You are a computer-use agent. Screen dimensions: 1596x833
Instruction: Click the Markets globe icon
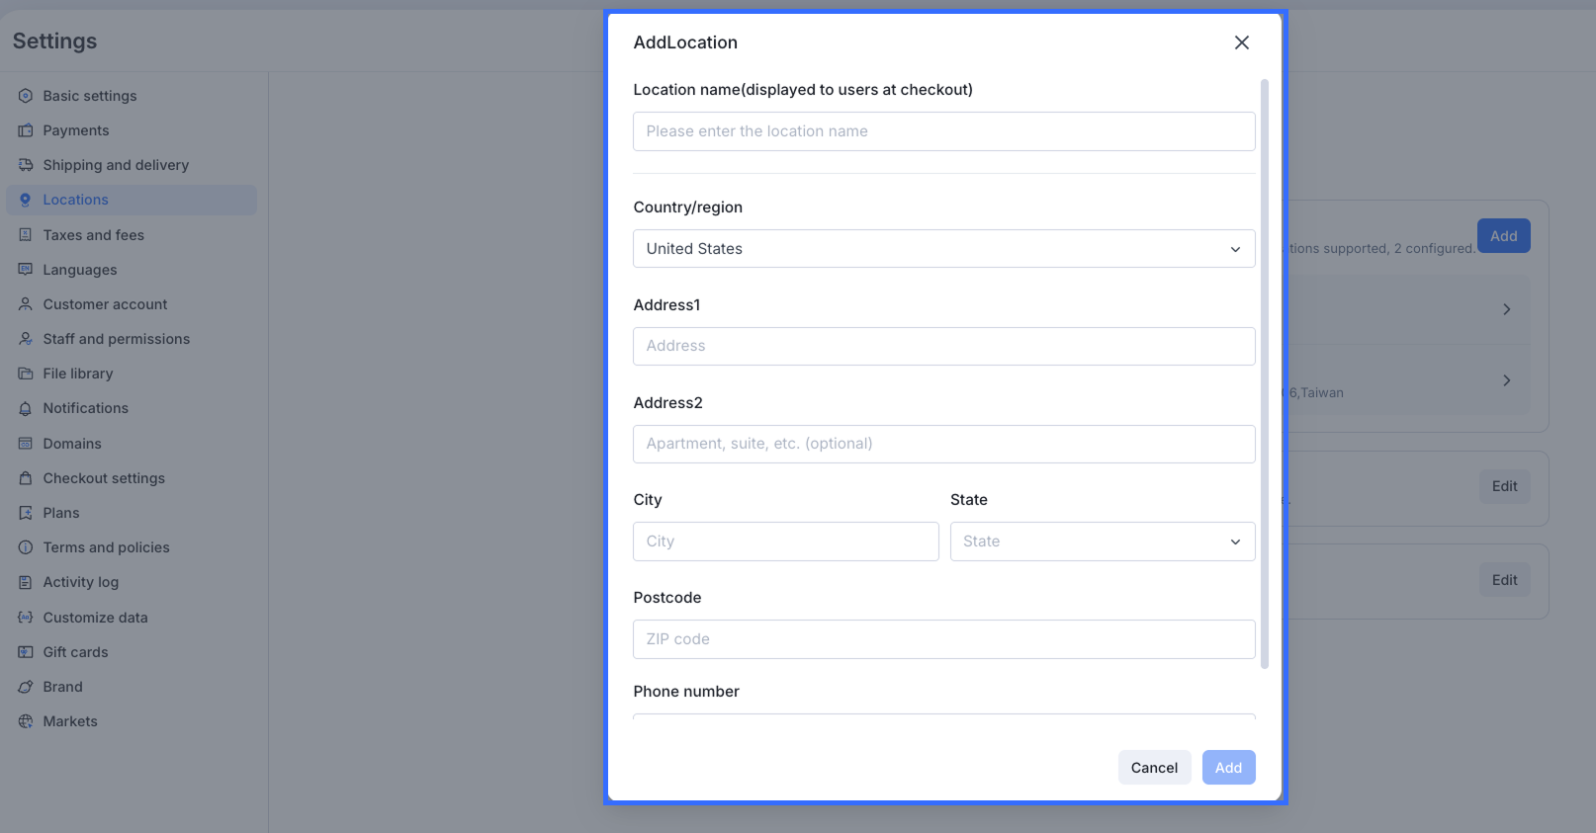(26, 721)
